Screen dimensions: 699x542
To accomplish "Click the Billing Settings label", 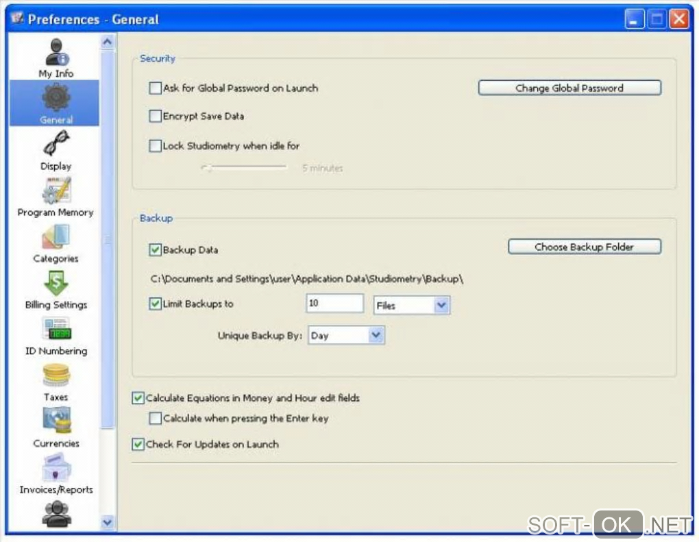I will pos(56,305).
